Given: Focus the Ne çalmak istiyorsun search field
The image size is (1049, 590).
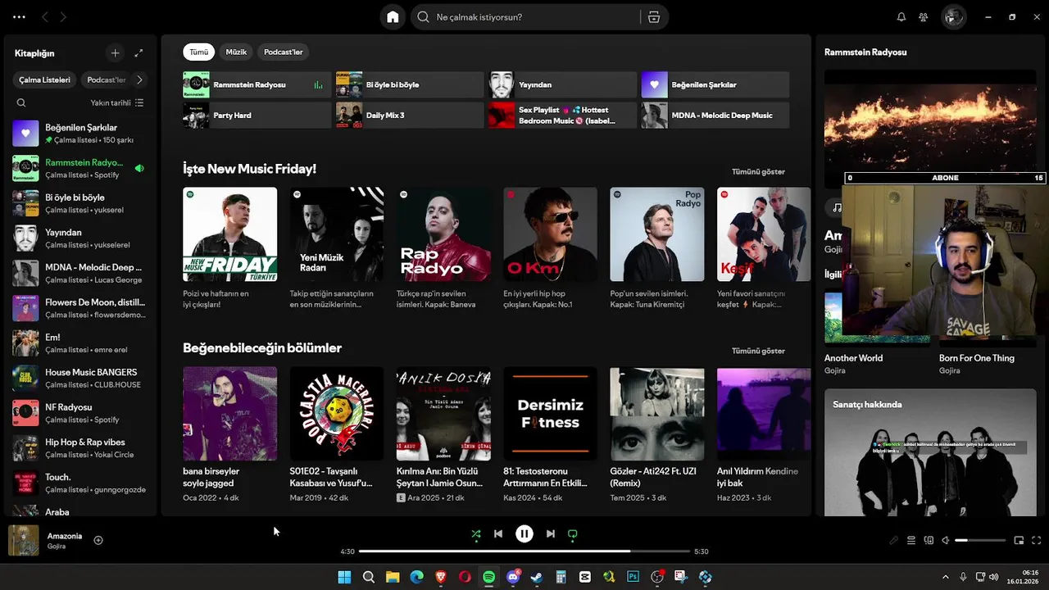Looking at the screenshot, I should tap(524, 16).
